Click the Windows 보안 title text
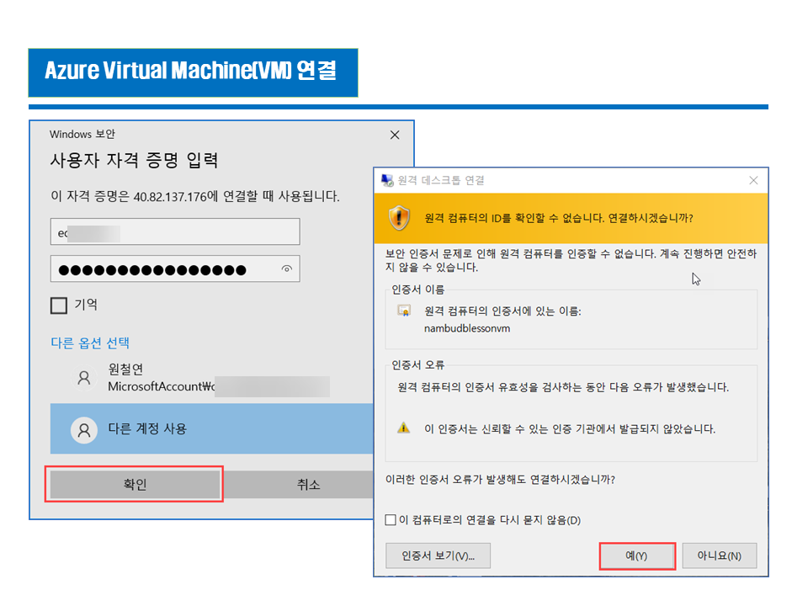Viewport: 808px width, 606px height. coord(82,134)
